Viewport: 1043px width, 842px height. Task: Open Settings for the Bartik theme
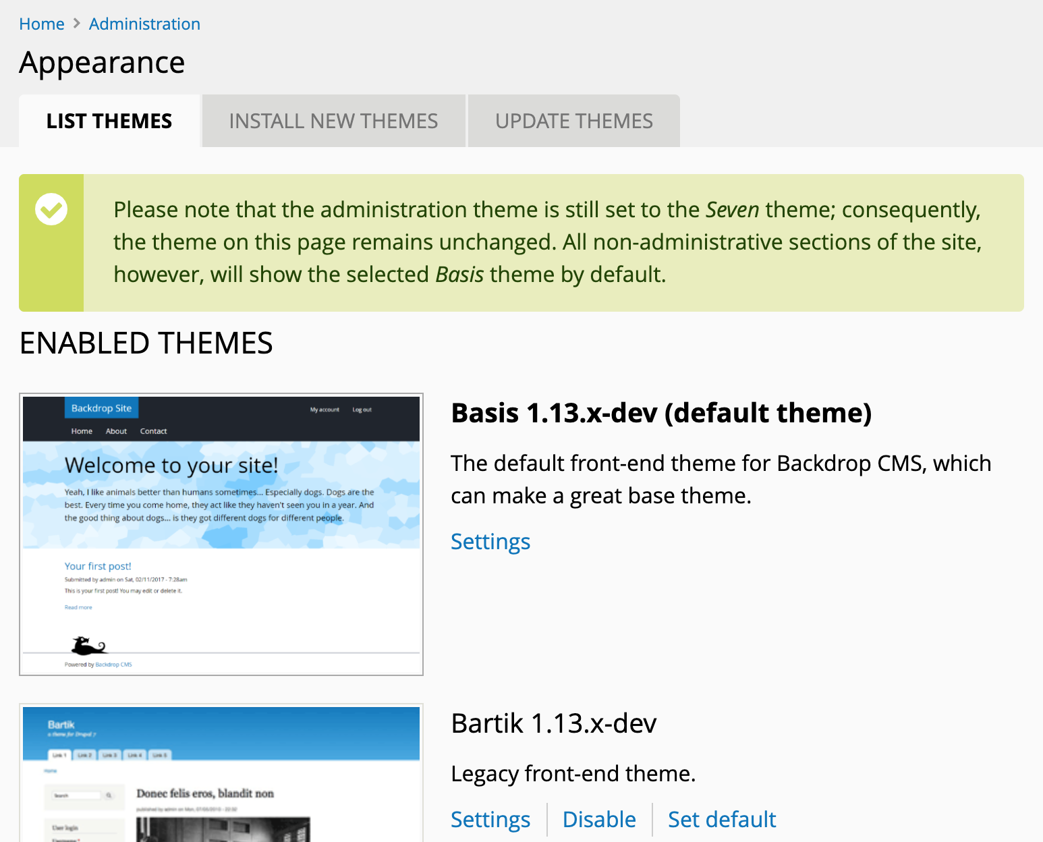[490, 819]
